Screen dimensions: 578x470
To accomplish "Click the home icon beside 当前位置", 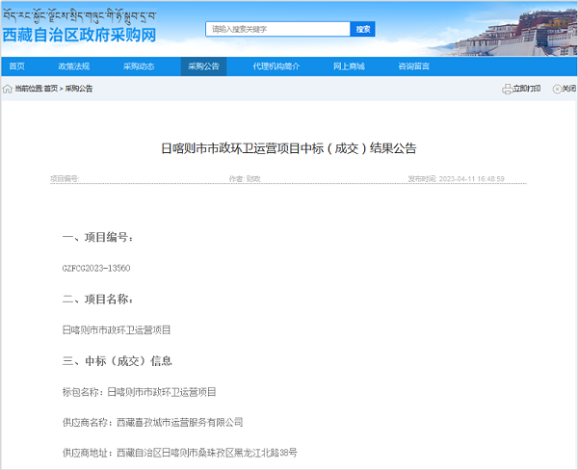I will [8, 89].
